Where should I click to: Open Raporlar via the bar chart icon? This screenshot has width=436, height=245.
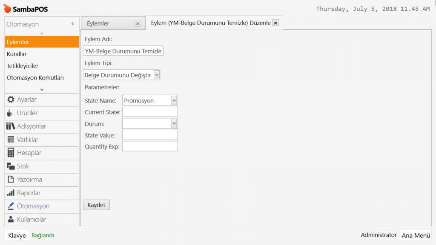[11, 193]
